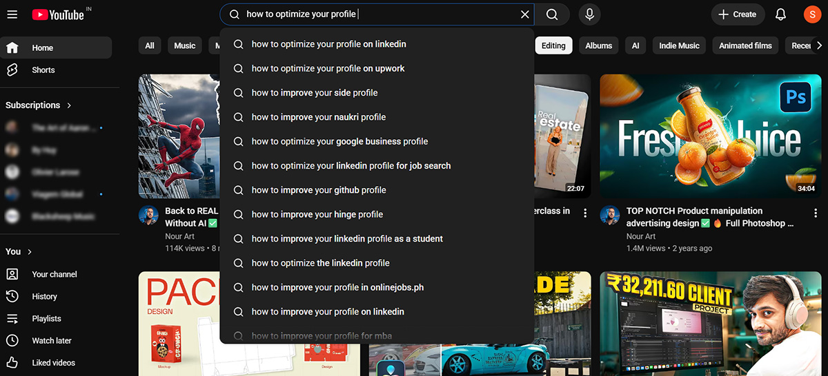Open the Fresh Juice Photoshop video thumbnail
Image resolution: width=828 pixels, height=376 pixels.
(710, 136)
